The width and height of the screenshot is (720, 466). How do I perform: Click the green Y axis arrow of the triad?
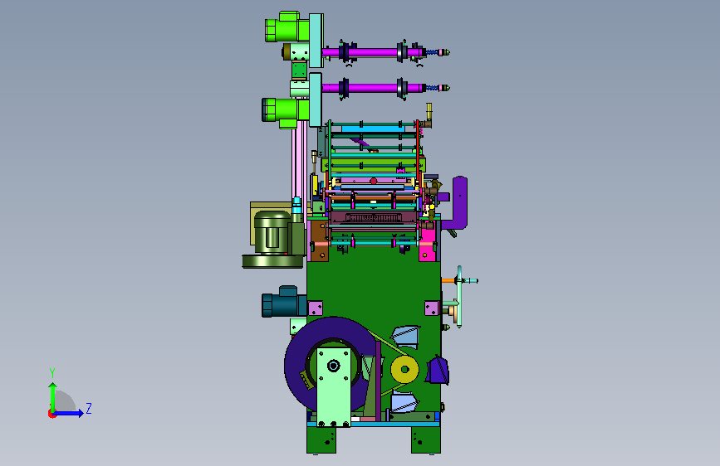click(x=53, y=396)
